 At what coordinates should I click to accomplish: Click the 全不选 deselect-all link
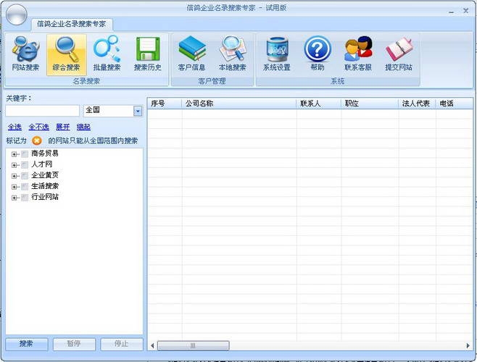tap(38, 127)
